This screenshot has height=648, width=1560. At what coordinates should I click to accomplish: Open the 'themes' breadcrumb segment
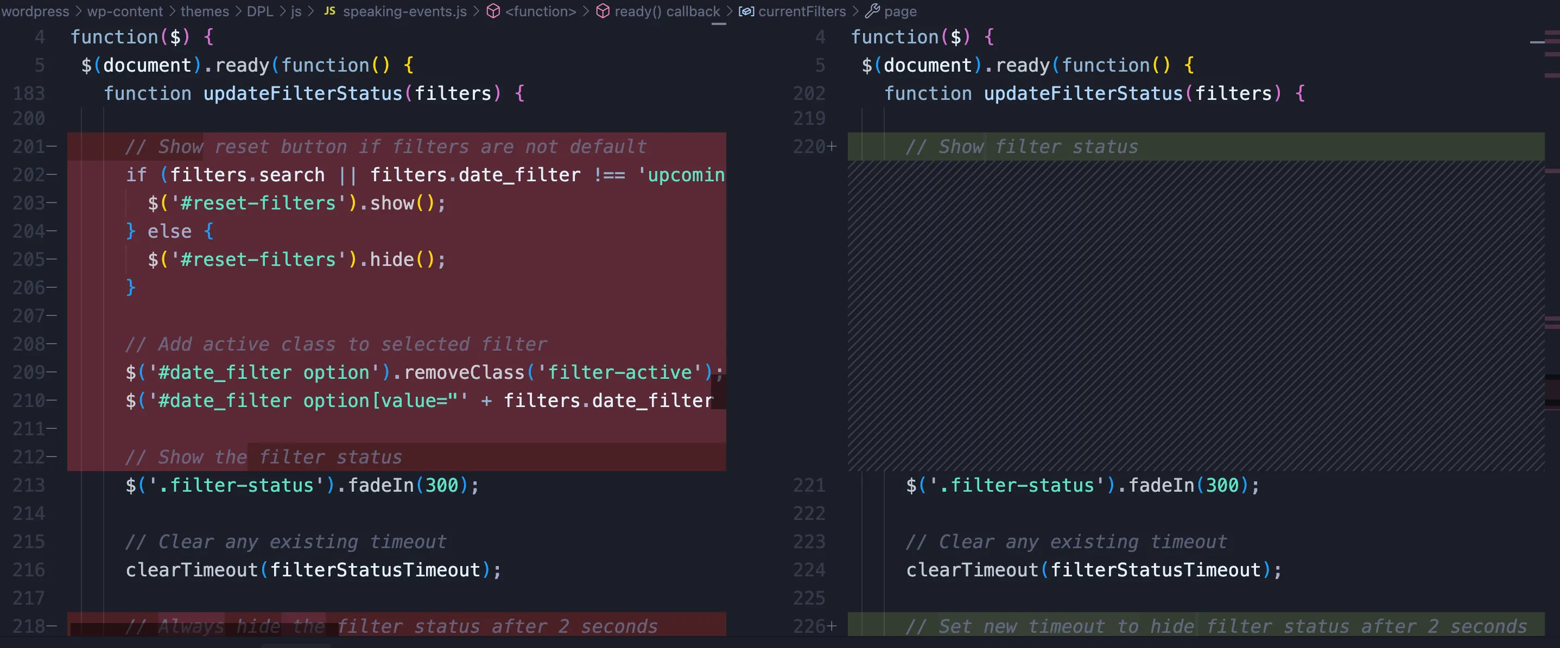tap(205, 11)
